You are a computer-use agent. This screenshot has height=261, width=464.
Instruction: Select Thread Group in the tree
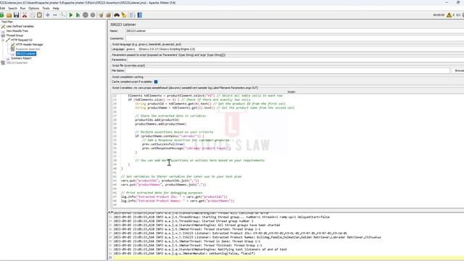tap(14, 36)
